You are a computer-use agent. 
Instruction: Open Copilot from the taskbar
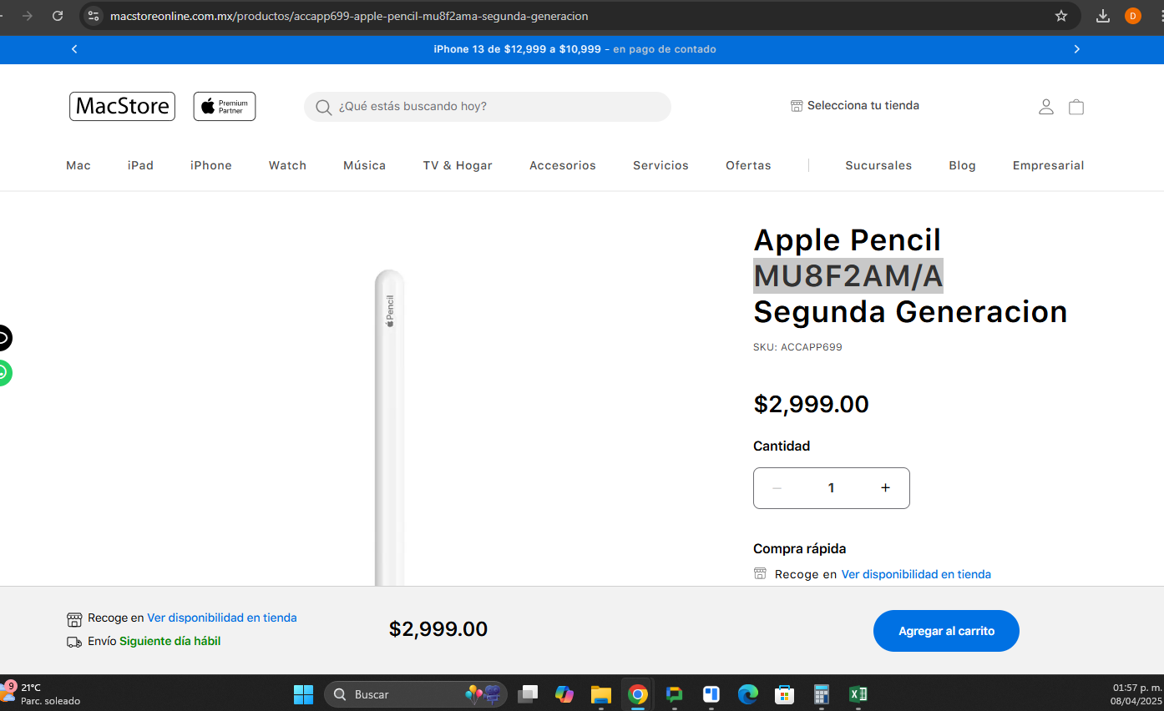point(564,694)
